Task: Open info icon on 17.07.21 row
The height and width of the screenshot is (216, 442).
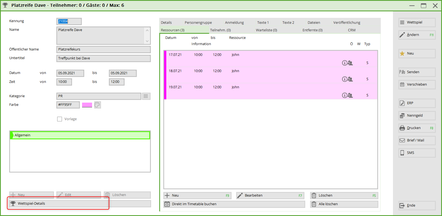Action: [344, 63]
